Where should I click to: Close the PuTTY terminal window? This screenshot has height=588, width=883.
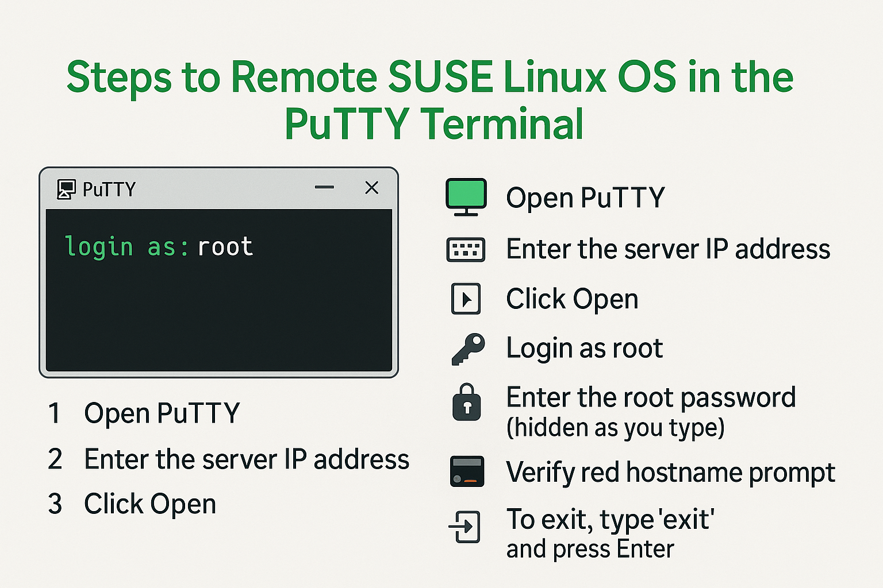[x=372, y=188]
